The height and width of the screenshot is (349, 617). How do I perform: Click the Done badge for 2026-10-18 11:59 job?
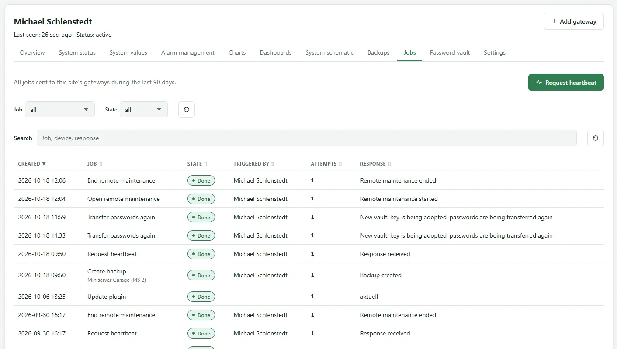coord(201,217)
